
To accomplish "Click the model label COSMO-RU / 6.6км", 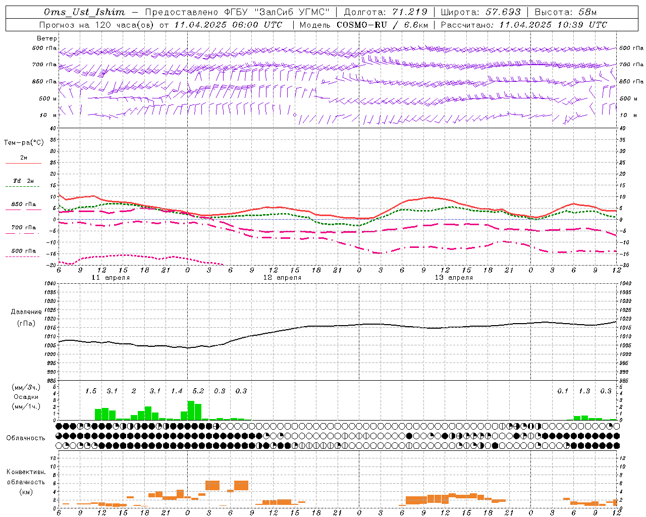I will pyautogui.click(x=382, y=25).
